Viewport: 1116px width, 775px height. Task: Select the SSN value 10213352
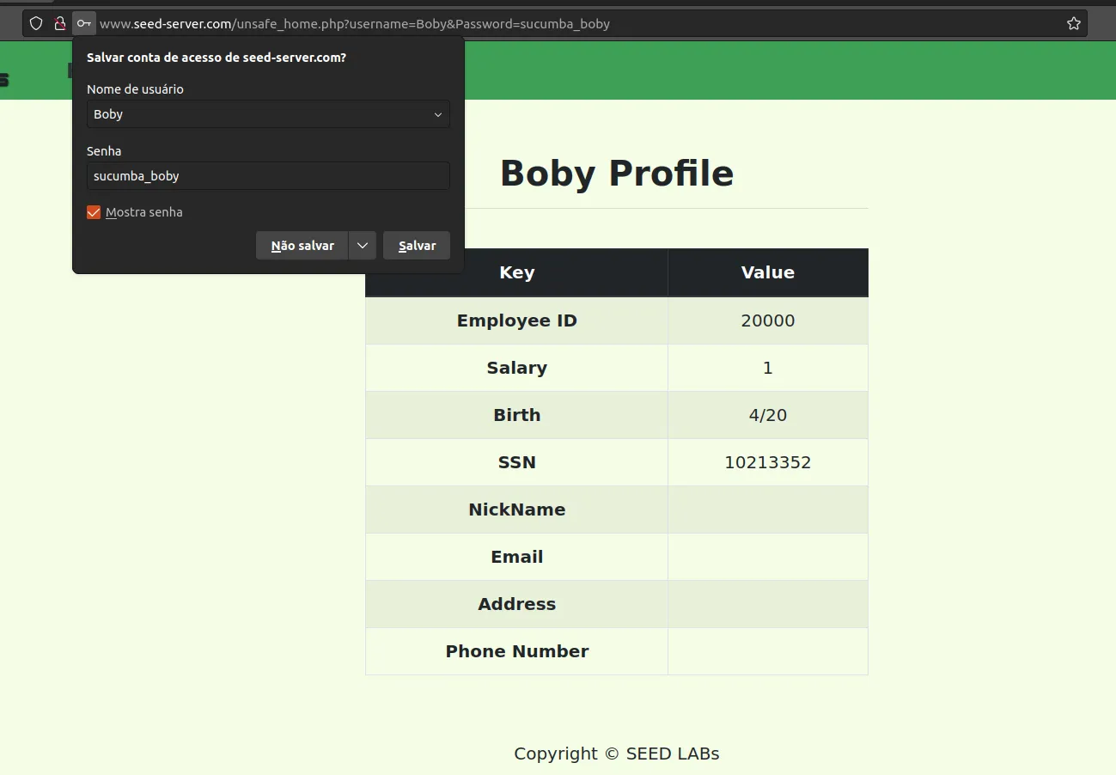click(767, 462)
